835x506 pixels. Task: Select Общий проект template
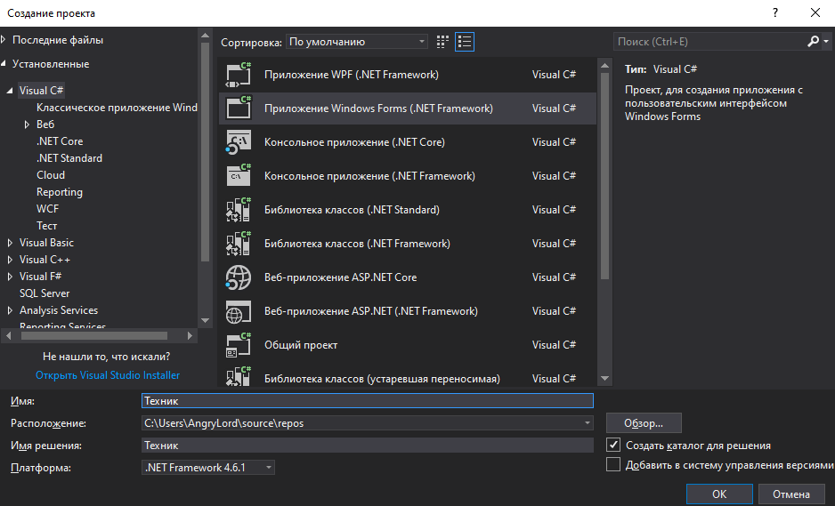tap(408, 345)
